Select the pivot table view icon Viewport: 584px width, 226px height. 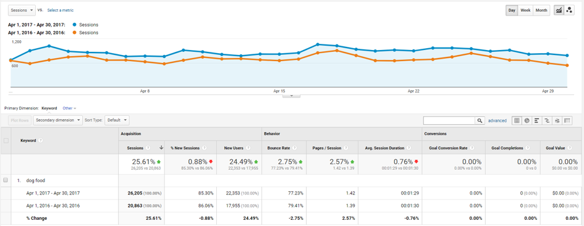click(x=567, y=120)
